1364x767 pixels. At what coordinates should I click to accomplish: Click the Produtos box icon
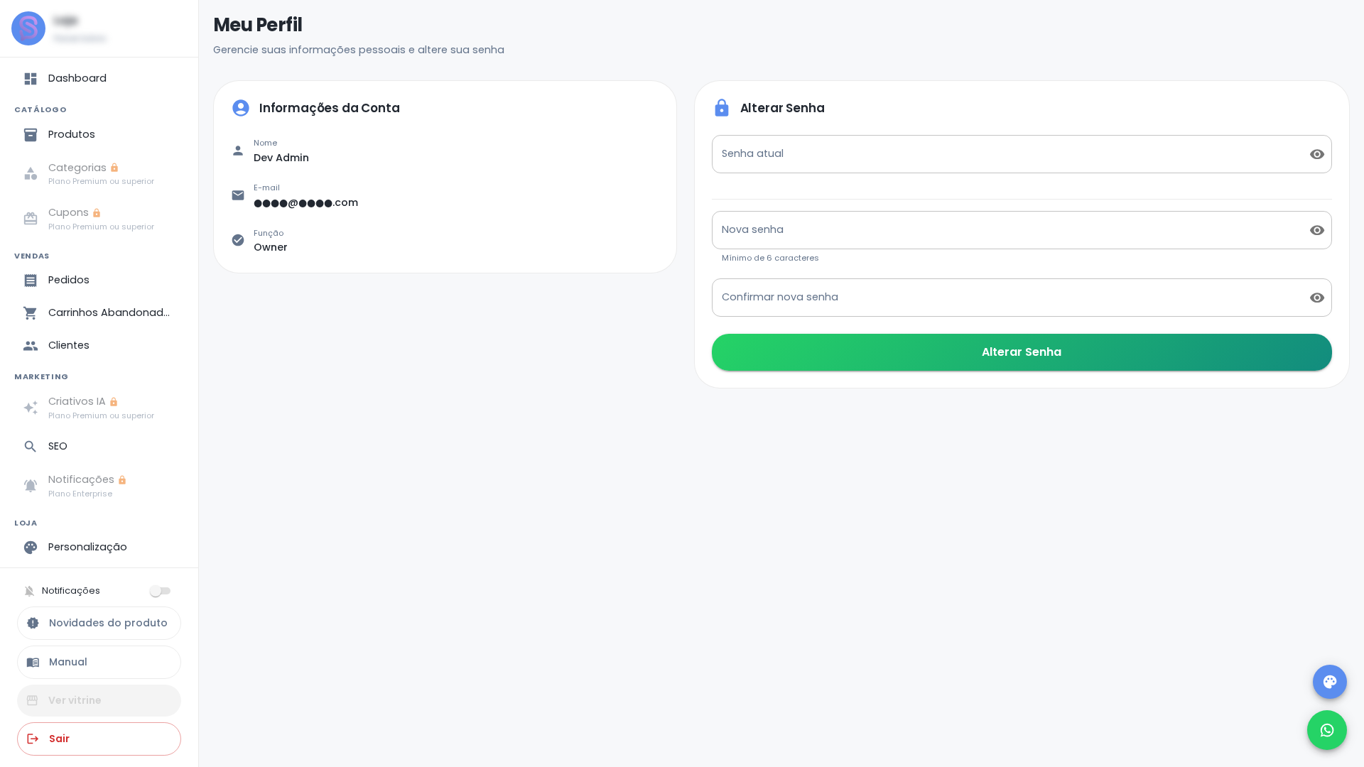pyautogui.click(x=31, y=135)
